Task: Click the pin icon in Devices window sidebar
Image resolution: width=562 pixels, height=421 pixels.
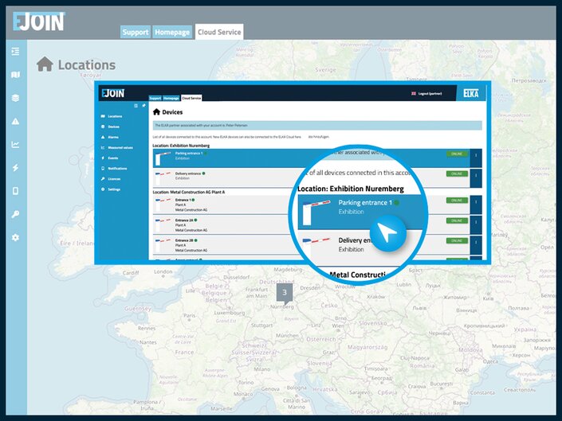Action: pos(143,106)
